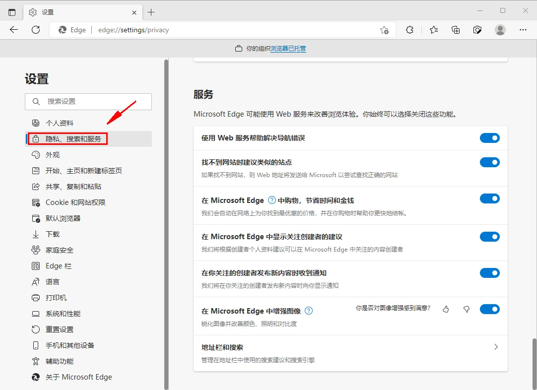This screenshot has width=537, height=390.
Task: Open 辅助功能 settings section
Action: tap(88, 361)
